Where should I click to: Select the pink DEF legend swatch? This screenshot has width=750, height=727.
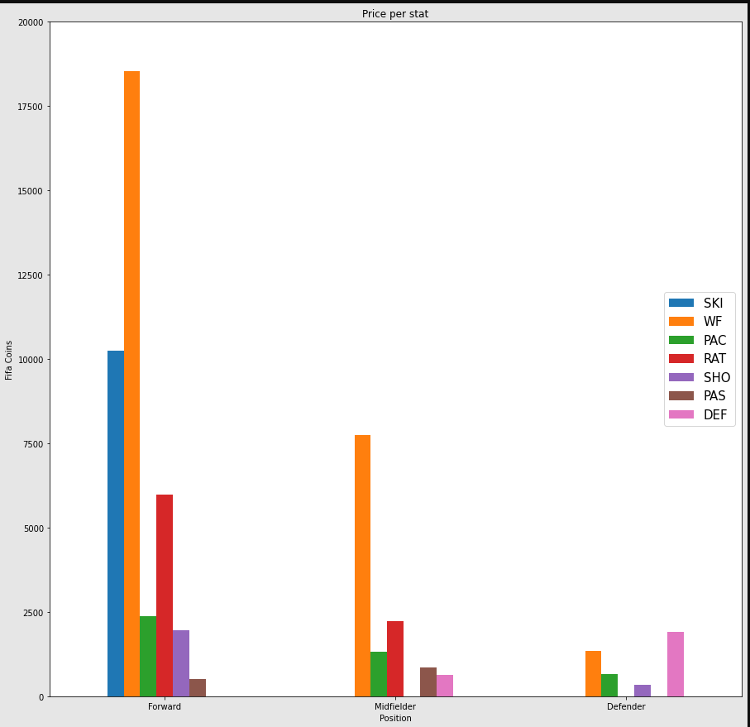tap(681, 414)
